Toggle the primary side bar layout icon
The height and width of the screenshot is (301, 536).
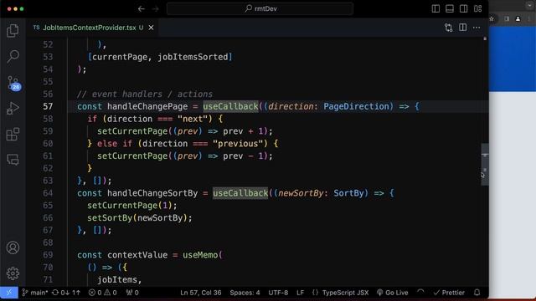pos(435,9)
